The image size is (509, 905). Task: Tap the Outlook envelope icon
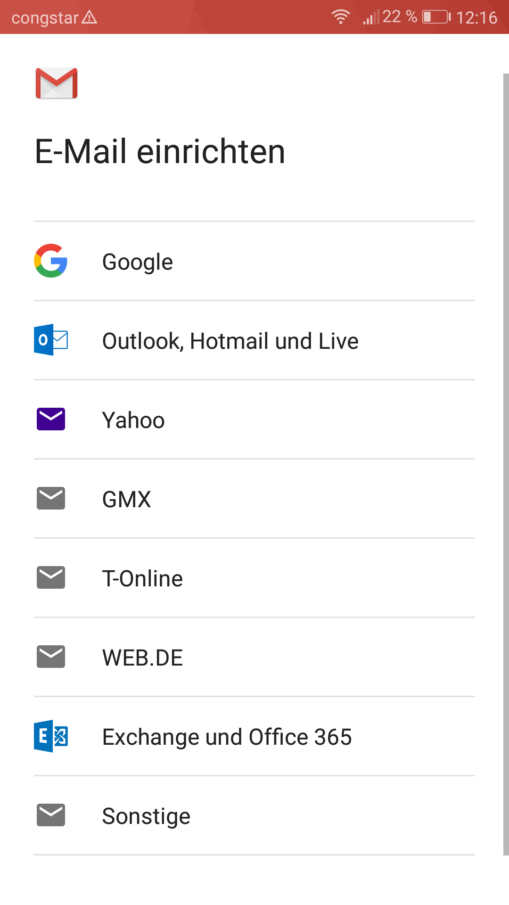click(51, 339)
